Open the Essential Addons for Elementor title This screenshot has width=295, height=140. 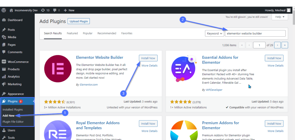[220, 60]
